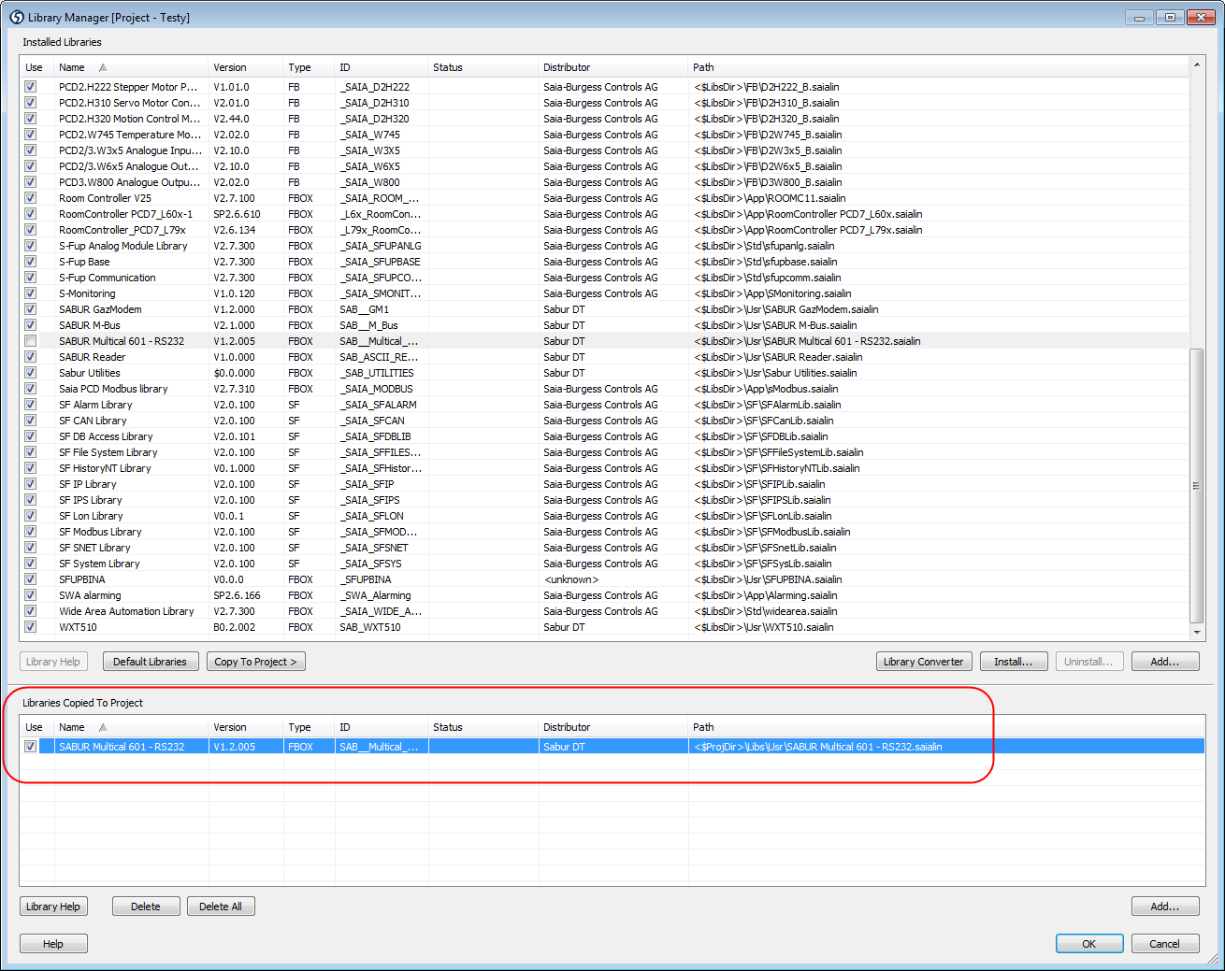Screen dimensions: 1225x971
Task: Uncheck the SF Alarm Library checkbox
Action: (x=31, y=405)
